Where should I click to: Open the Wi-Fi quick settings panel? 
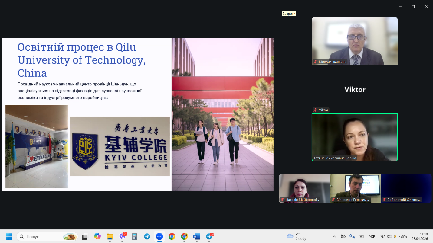(382, 236)
